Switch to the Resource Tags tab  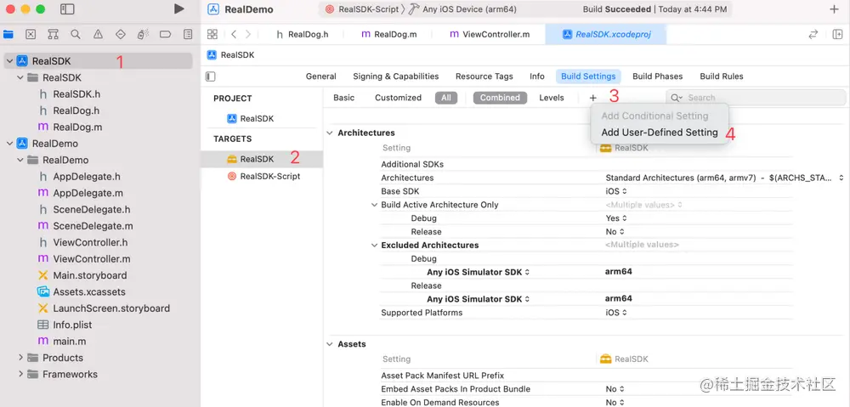(484, 76)
